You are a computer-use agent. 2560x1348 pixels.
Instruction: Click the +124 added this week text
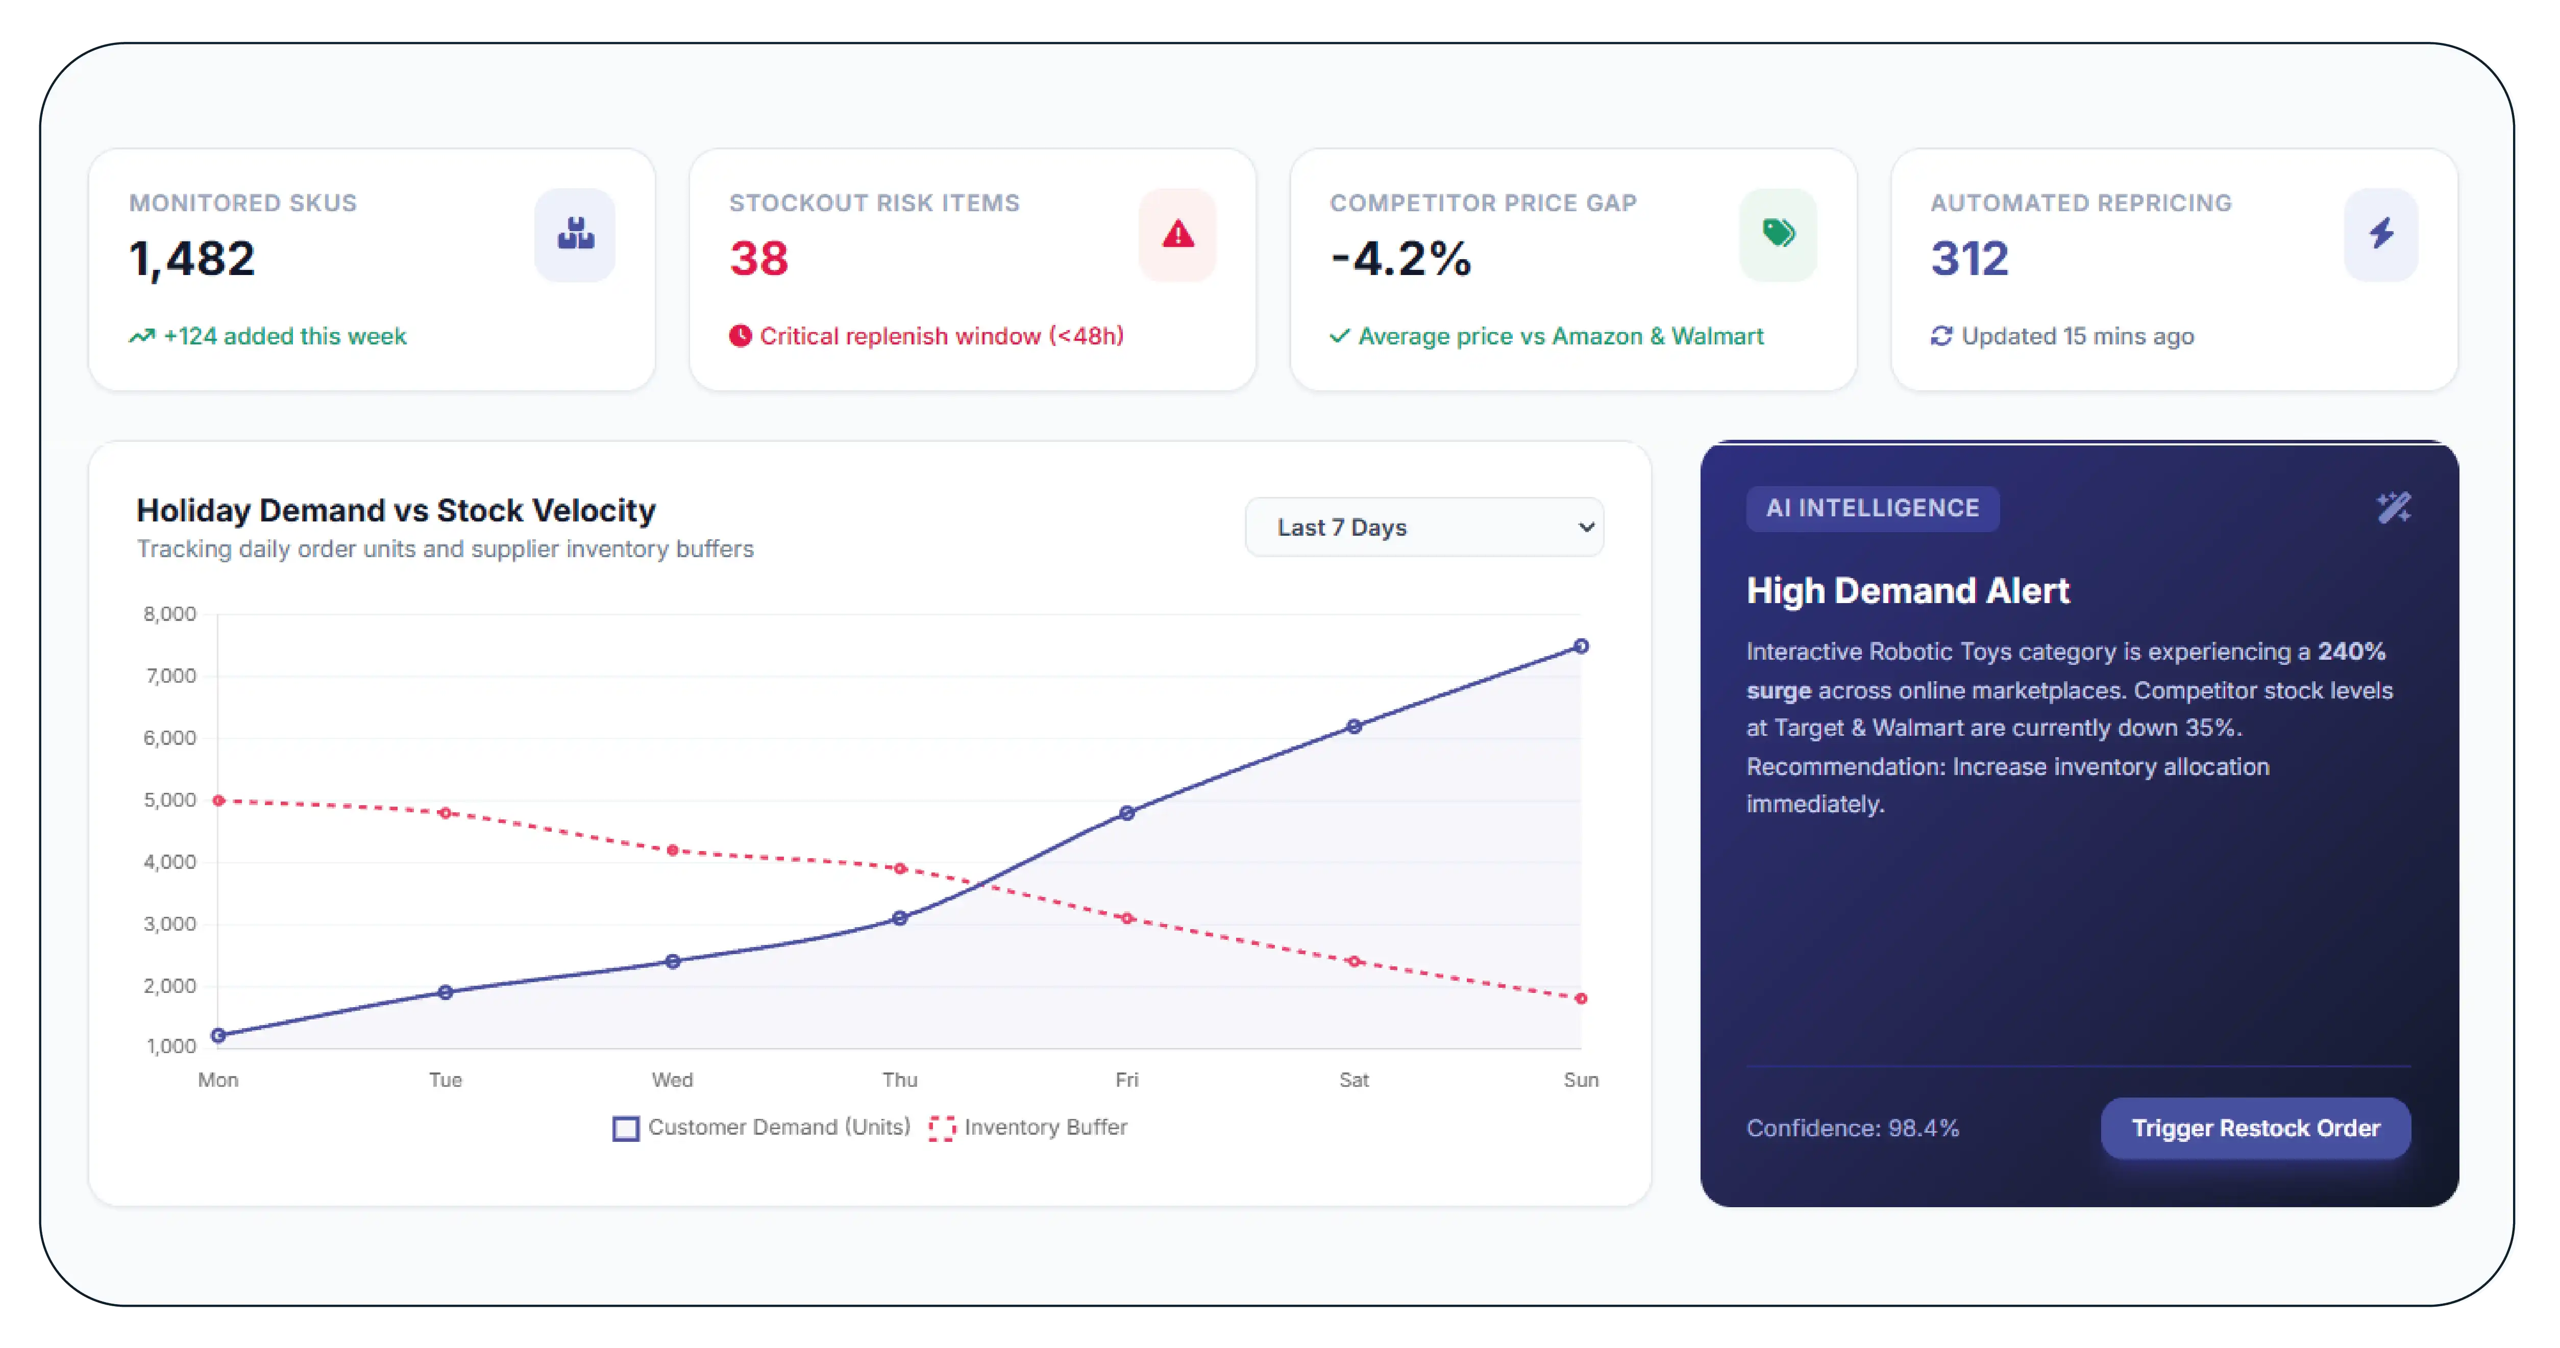(285, 337)
